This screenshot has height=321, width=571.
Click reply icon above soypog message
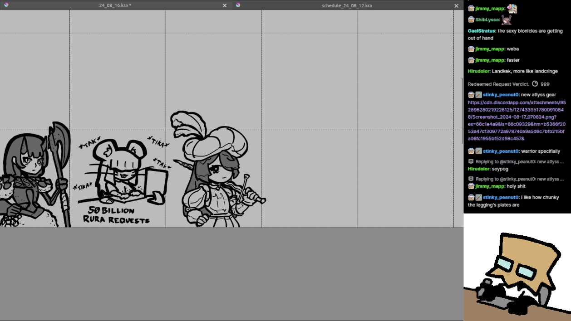(x=471, y=161)
